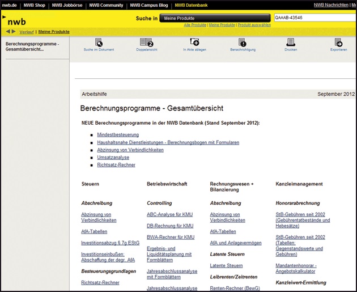Open the NWB Shop tab
This screenshot has width=357, height=292.
click(x=34, y=5)
